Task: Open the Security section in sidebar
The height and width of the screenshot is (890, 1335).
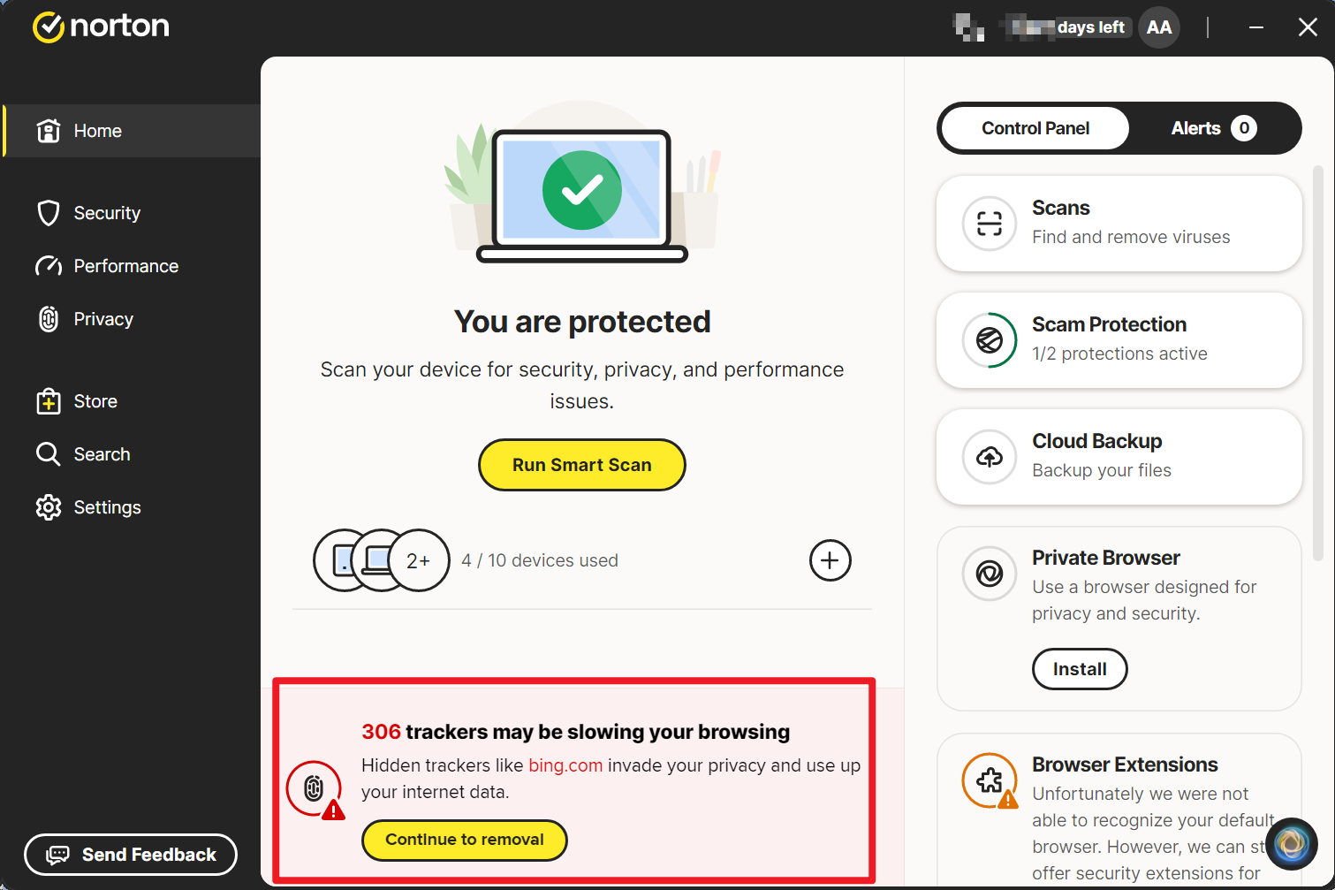Action: pos(107,213)
